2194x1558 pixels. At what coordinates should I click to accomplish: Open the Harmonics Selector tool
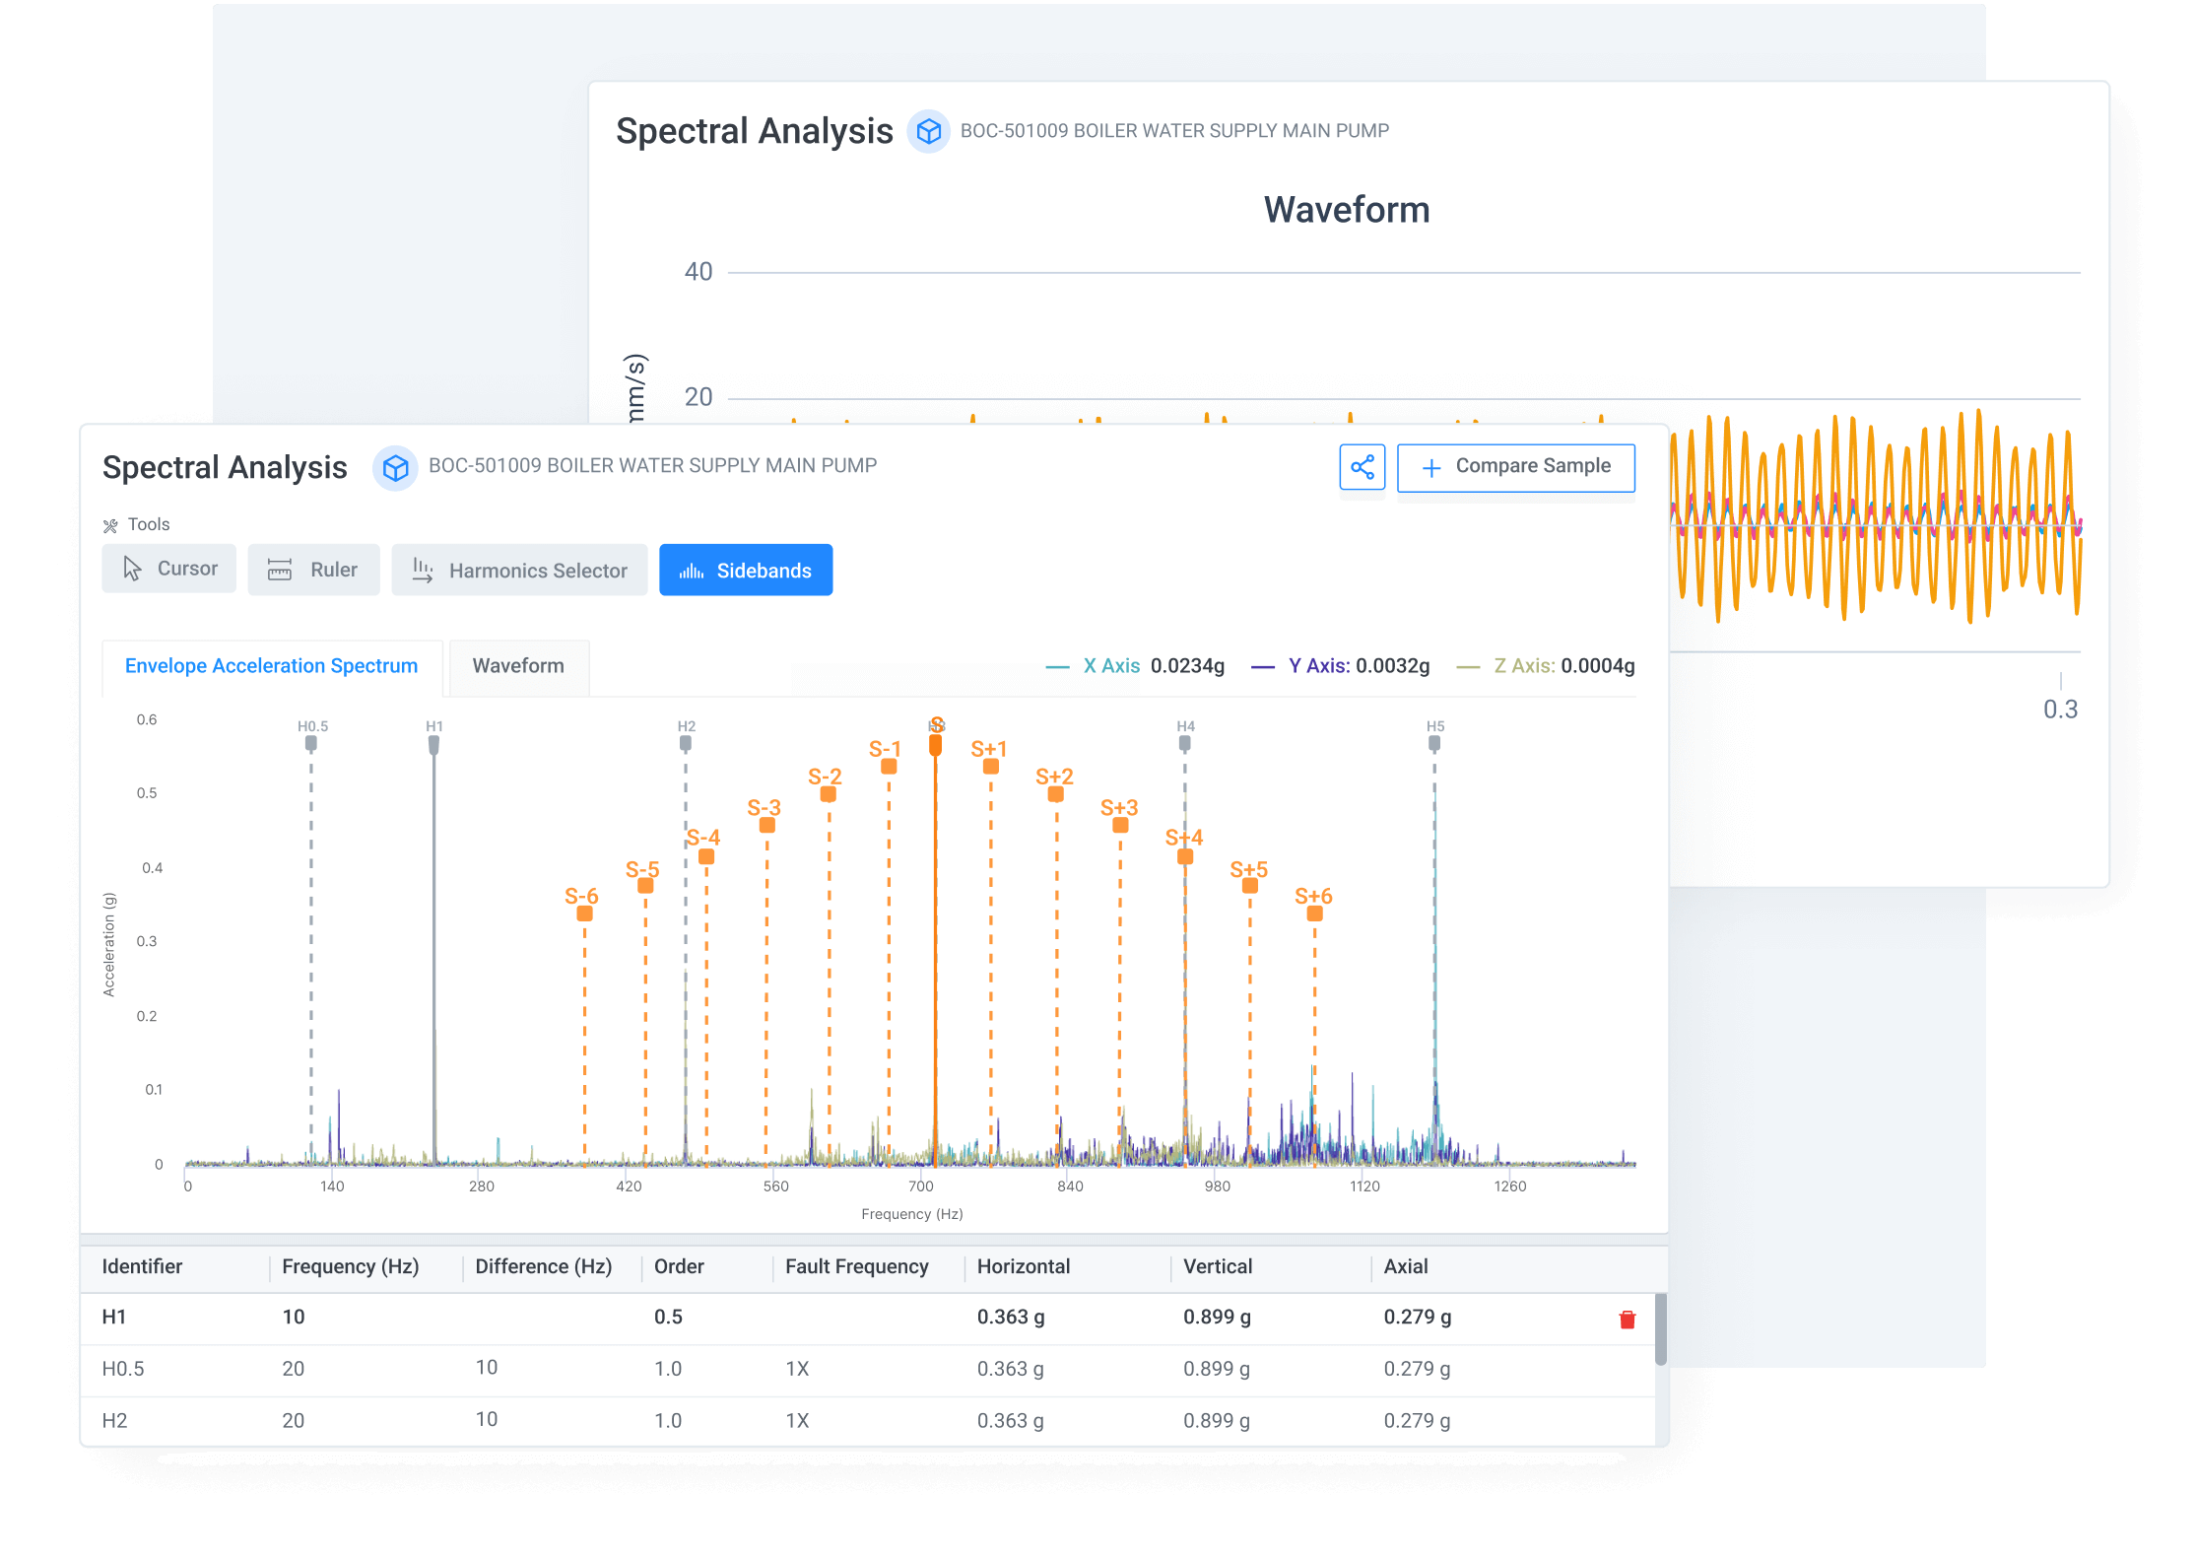[x=519, y=570]
